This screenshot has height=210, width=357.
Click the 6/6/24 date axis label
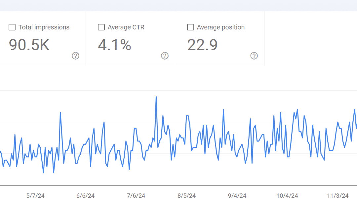[85, 196]
